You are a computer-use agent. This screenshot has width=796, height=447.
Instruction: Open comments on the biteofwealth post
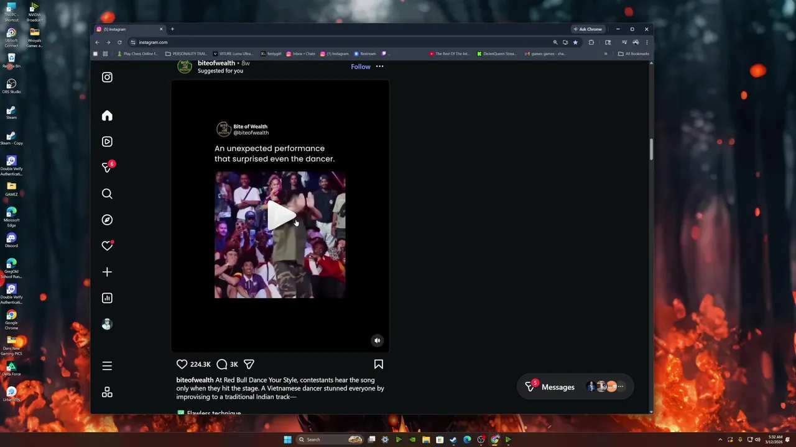(x=221, y=364)
